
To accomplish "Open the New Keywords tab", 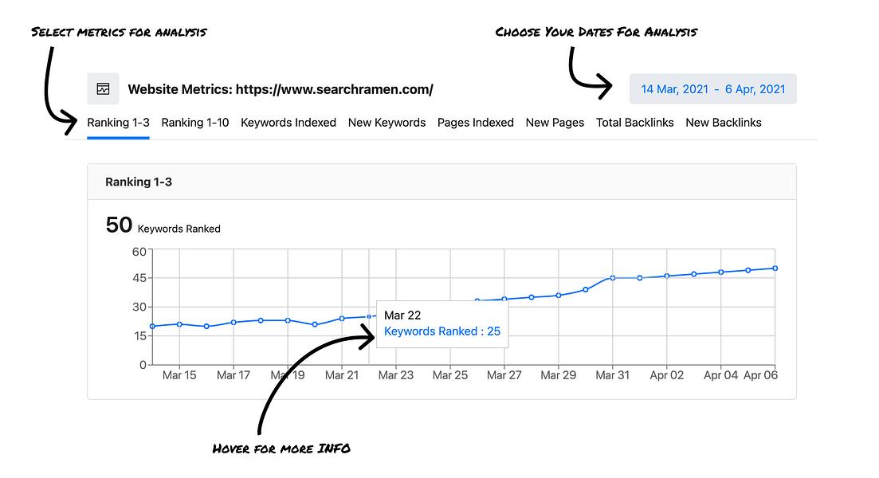I will (x=387, y=123).
